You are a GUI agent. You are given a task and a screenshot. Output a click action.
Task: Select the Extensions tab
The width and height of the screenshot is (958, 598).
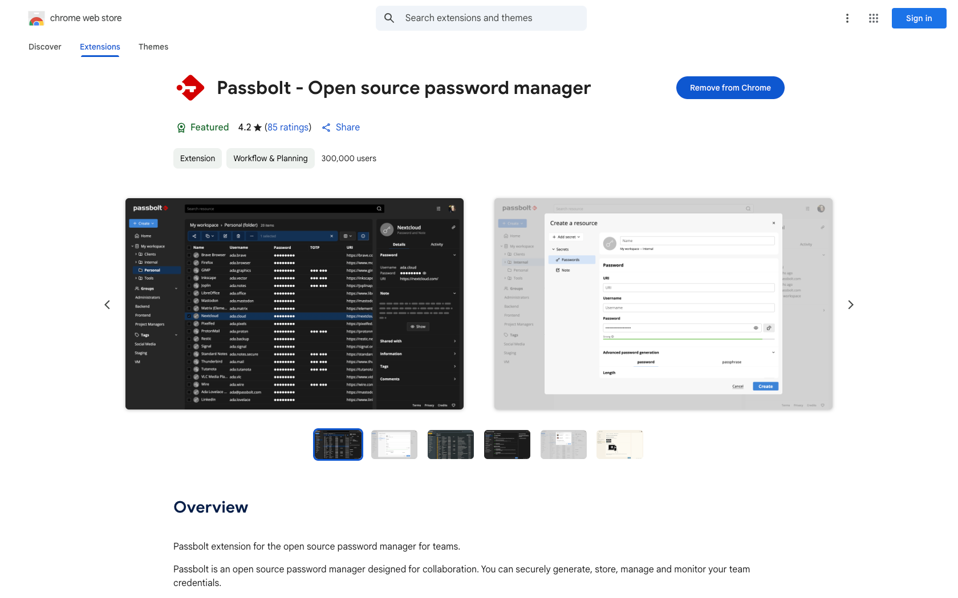click(x=100, y=47)
